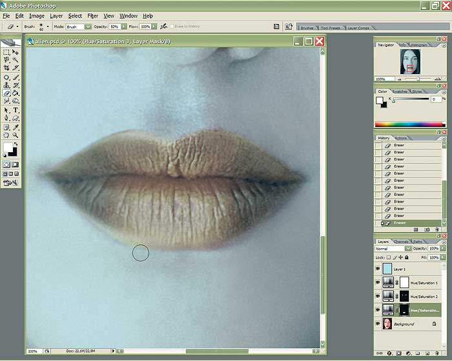The height and width of the screenshot is (361, 452).
Task: Toggle Lock transparent pixels in Layers panel
Action: coord(388,257)
